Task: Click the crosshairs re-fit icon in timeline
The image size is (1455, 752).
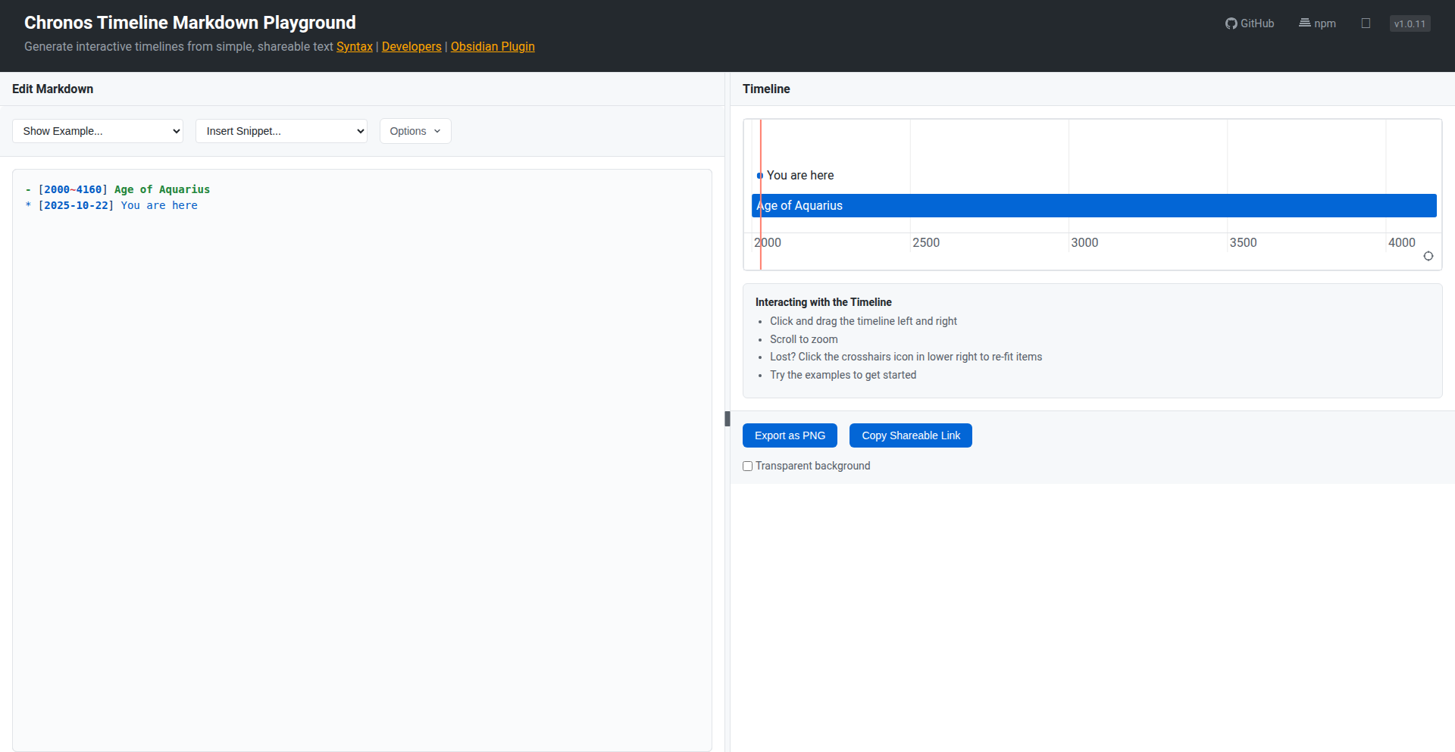Action: [x=1428, y=256]
